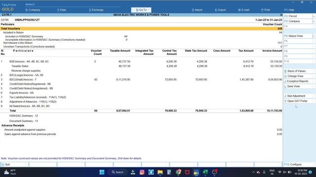This screenshot has width=316, height=177.
Task: Click the taskbar Search box
Action: point(118,172)
